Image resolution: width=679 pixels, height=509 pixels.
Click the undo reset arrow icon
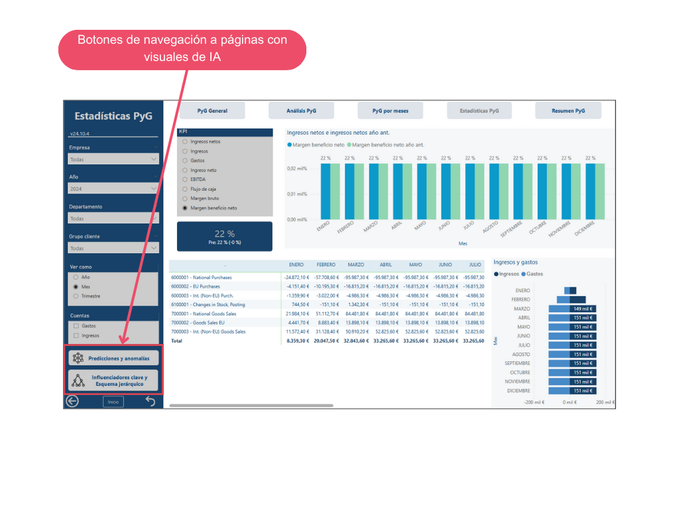click(150, 401)
